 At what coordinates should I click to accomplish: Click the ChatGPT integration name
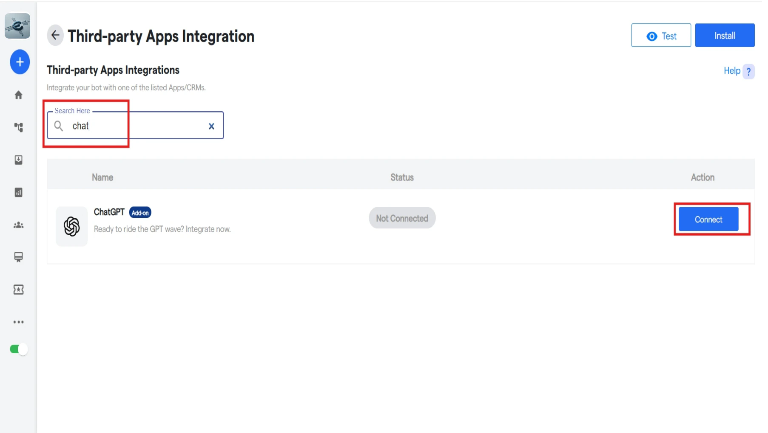(109, 212)
